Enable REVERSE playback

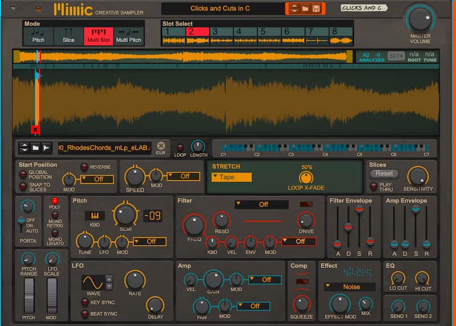coord(84,167)
